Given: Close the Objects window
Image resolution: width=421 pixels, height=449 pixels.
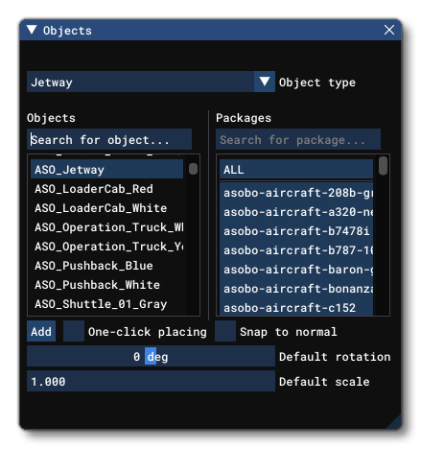Looking at the screenshot, I should coord(389,30).
